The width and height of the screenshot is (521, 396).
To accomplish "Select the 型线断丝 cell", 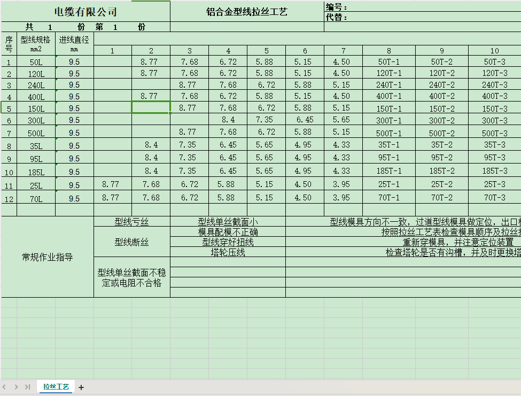I will click(131, 242).
